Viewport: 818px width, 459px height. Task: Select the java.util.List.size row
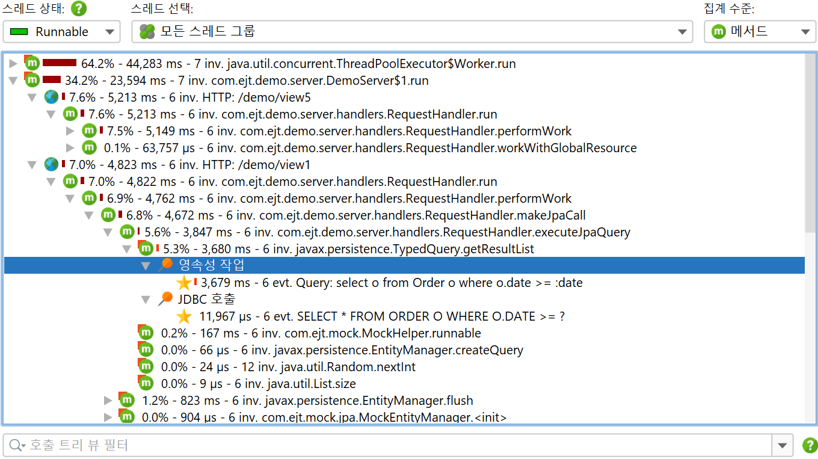coord(404,384)
